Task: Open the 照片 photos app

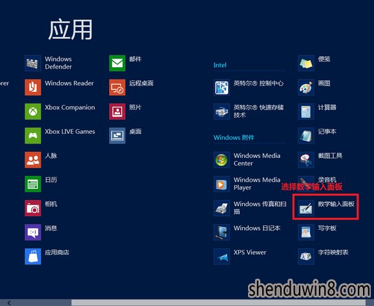Action: tap(117, 111)
